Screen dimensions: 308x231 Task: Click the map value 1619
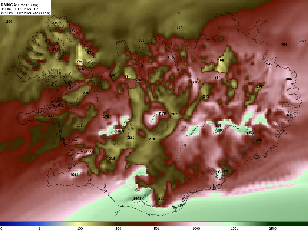tap(120, 131)
